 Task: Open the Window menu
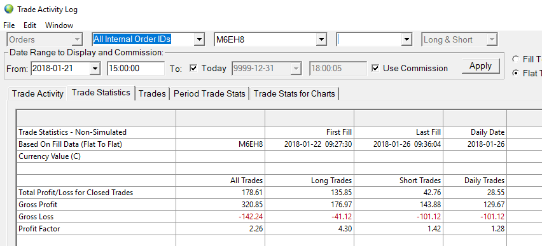click(59, 25)
